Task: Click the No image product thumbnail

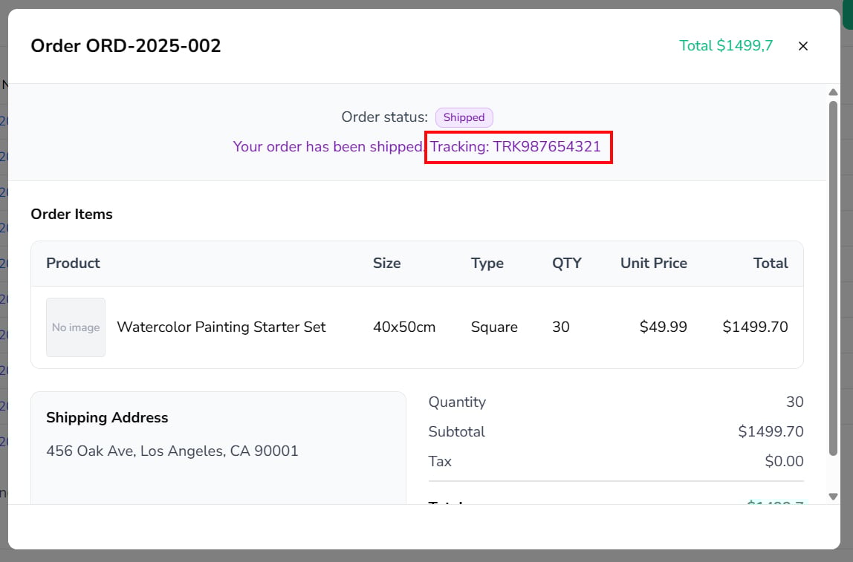Action: (x=76, y=327)
